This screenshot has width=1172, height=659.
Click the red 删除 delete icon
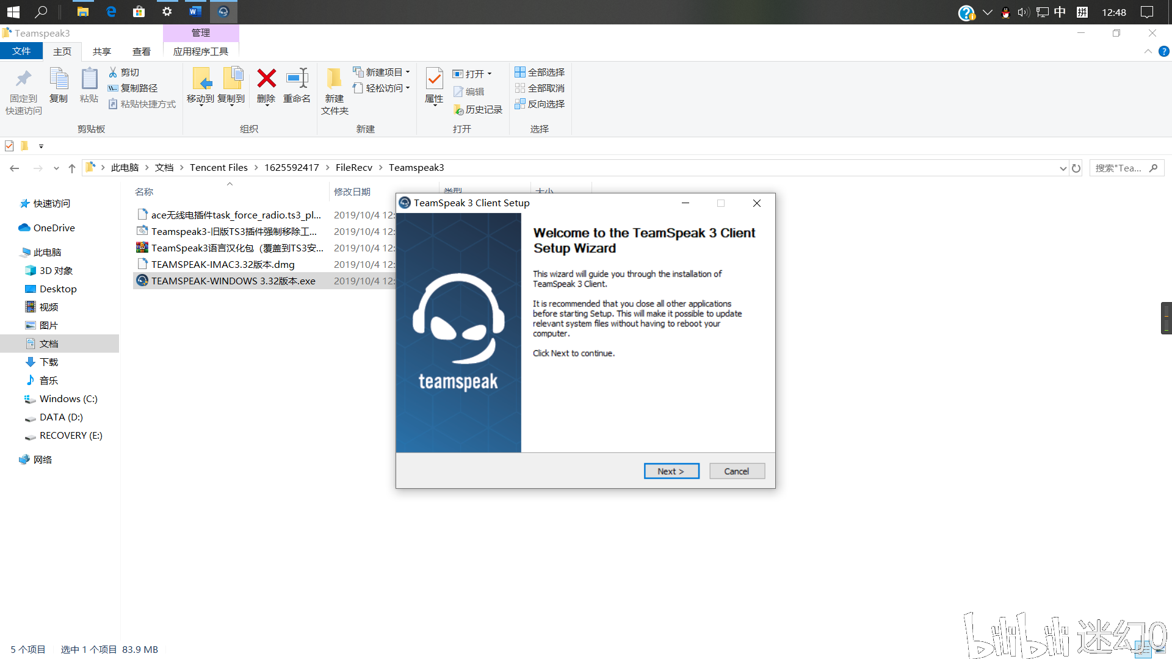266,78
